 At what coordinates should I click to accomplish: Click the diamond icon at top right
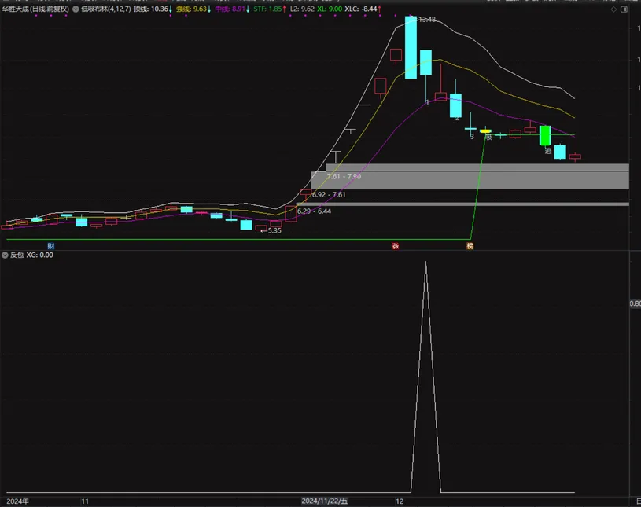(x=613, y=9)
